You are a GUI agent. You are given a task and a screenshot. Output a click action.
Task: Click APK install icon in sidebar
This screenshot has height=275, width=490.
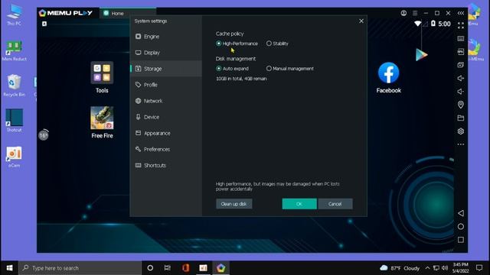pos(461,52)
